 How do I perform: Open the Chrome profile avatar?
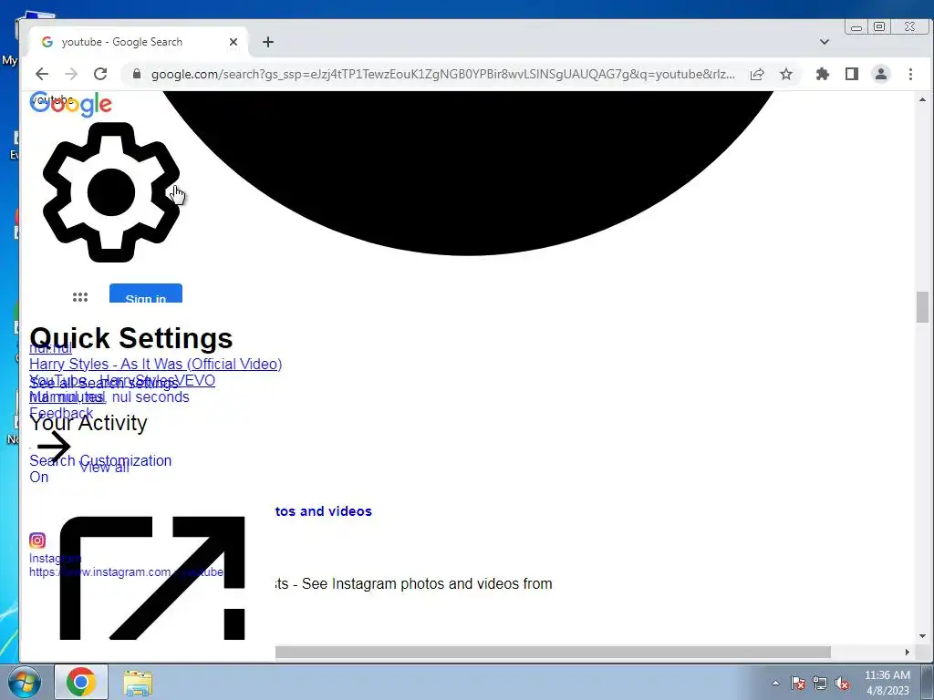[881, 74]
